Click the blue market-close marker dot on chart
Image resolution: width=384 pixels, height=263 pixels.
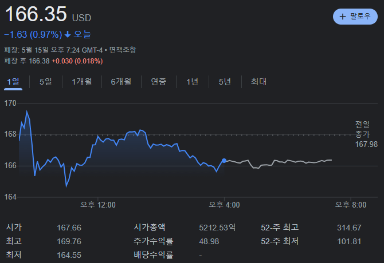point(224,161)
